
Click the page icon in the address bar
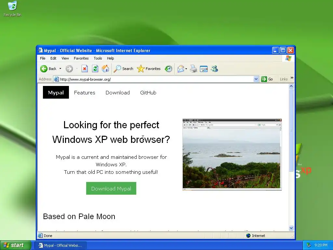(x=56, y=79)
